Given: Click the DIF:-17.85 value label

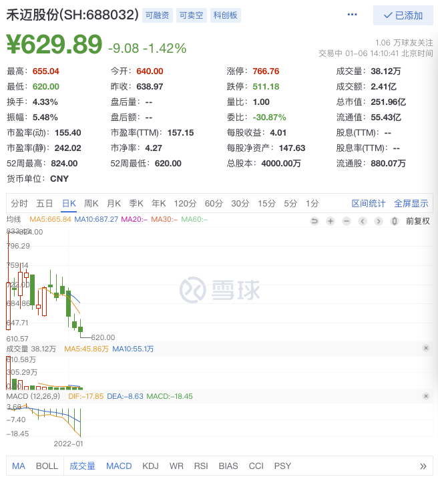Looking at the screenshot, I should [86, 396].
